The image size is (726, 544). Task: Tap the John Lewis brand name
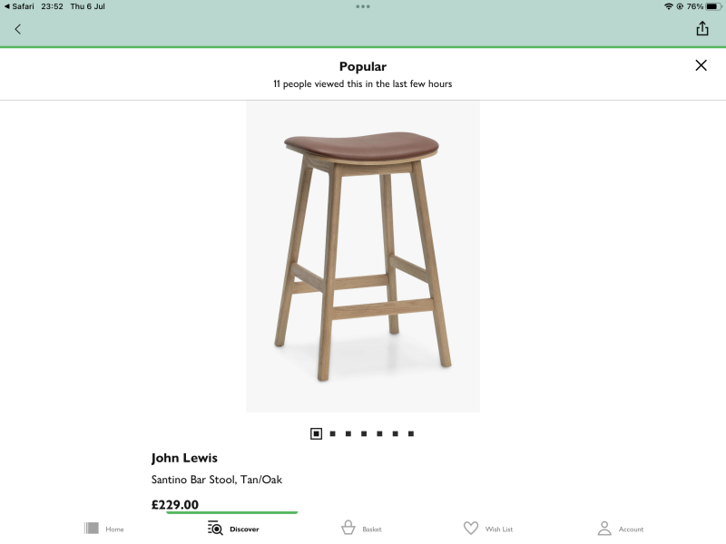(x=185, y=458)
